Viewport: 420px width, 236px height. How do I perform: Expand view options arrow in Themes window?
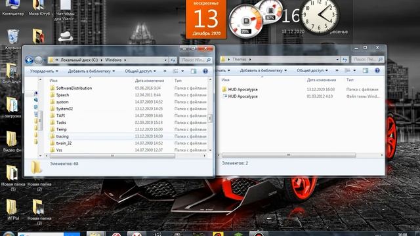(x=354, y=71)
